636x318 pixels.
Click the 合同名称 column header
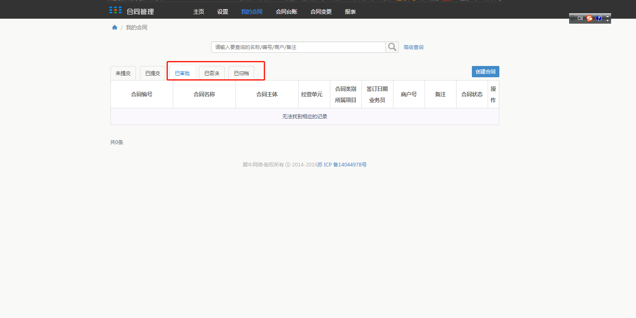pos(204,94)
